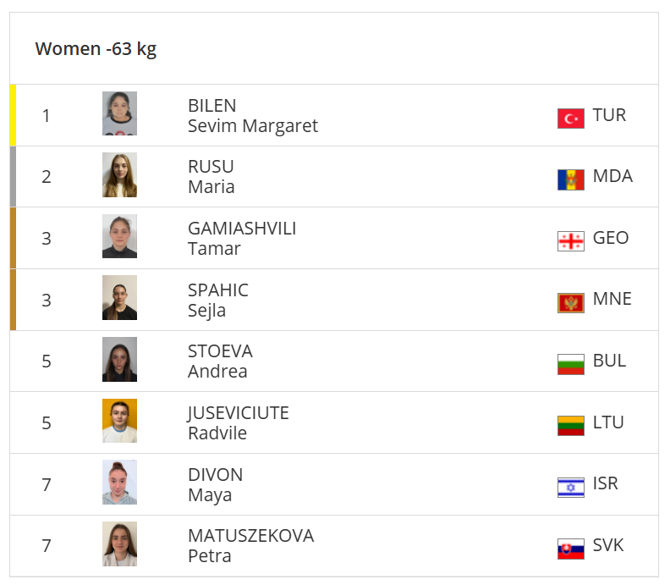This screenshot has width=670, height=585.
Task: Click the Lithuania flag icon
Action: [571, 425]
